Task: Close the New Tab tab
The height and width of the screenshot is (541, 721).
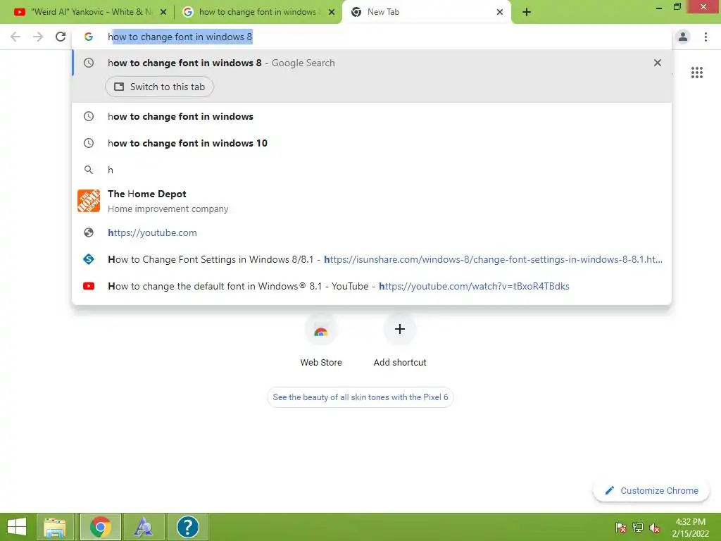Action: tap(500, 12)
